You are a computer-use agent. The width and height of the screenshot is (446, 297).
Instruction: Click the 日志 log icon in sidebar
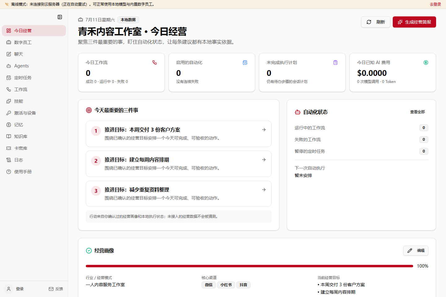point(9,160)
